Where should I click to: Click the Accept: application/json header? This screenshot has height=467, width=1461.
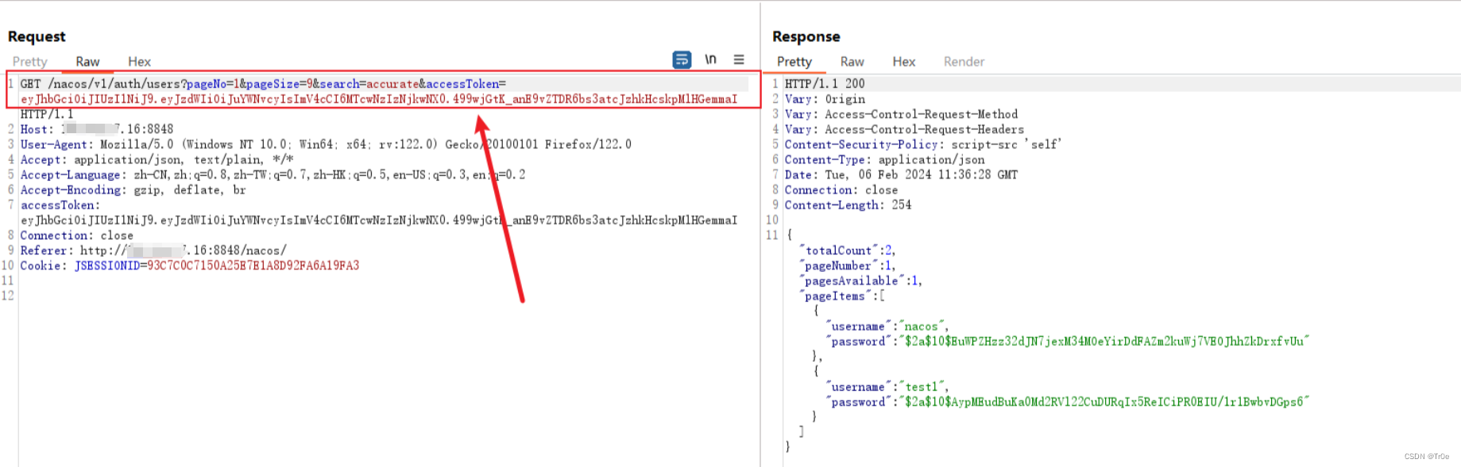[157, 159]
